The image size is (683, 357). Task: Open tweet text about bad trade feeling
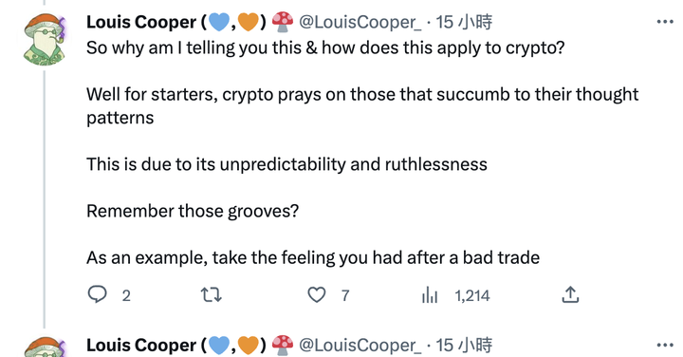tap(313, 257)
